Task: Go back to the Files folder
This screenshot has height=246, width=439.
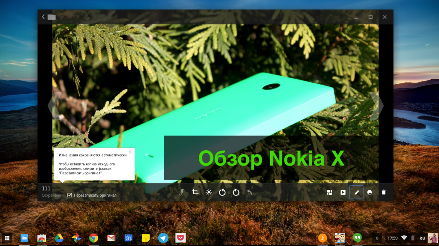Action: click(48, 17)
